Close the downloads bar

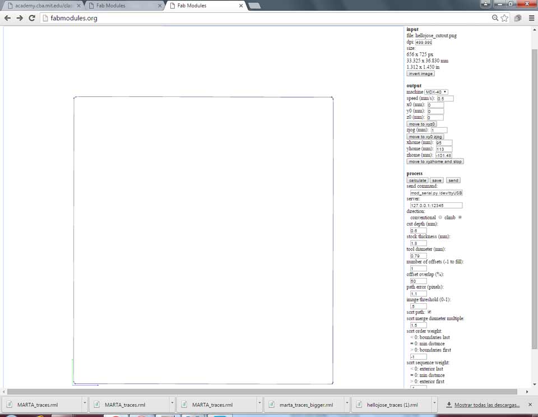click(x=530, y=405)
